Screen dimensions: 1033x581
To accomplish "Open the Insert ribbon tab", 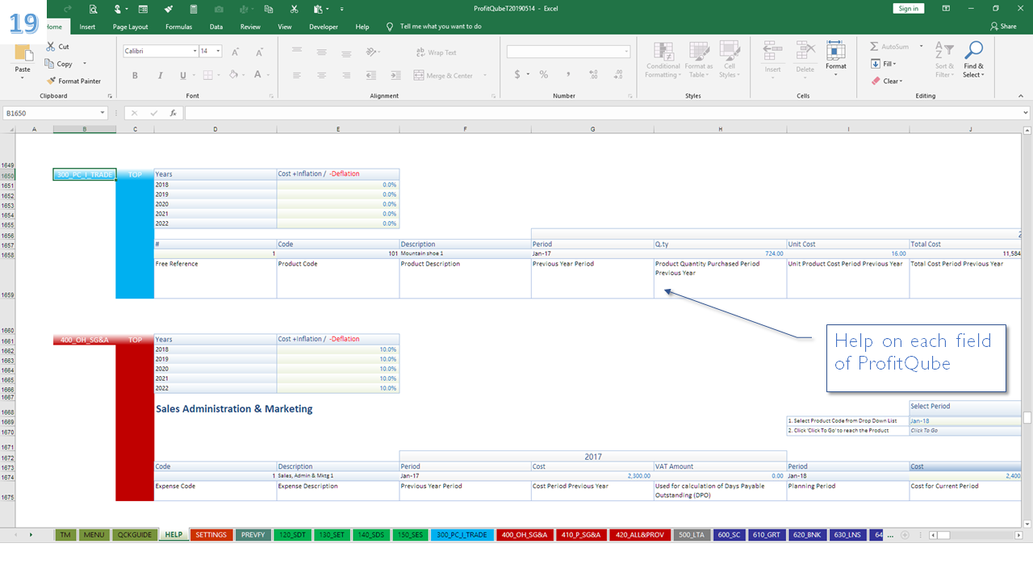I will 87,27.
